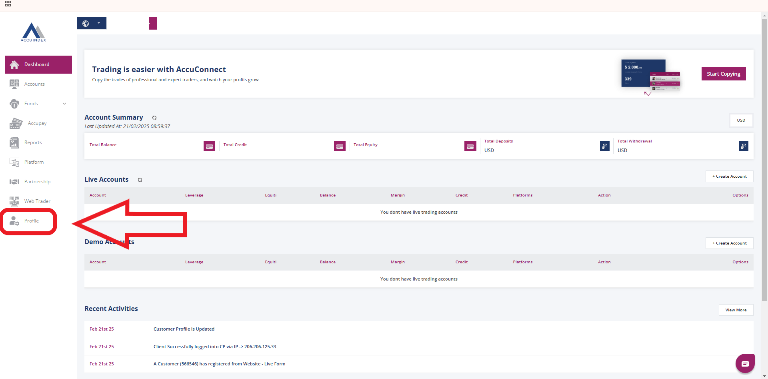This screenshot has width=768, height=379.
Task: Click the Accounts sidebar icon
Action: click(x=14, y=84)
